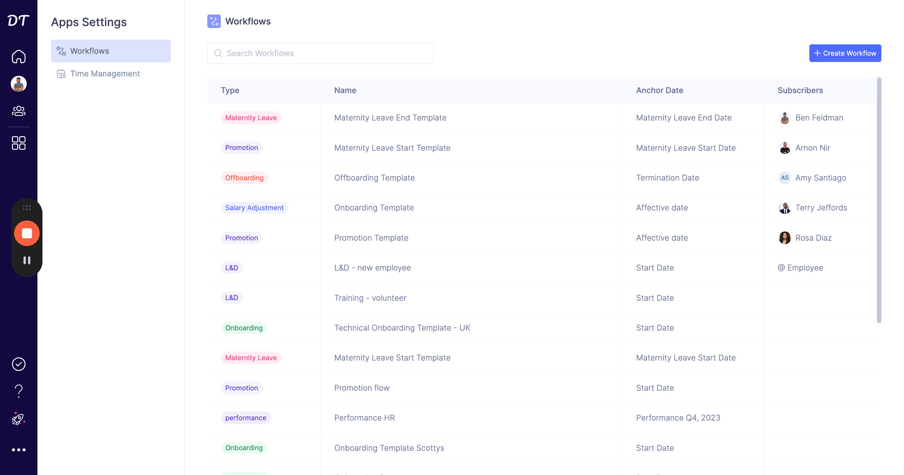Screen dimensions: 904x475
Task: Click the @ Employee subscriber
Action: 800,267
